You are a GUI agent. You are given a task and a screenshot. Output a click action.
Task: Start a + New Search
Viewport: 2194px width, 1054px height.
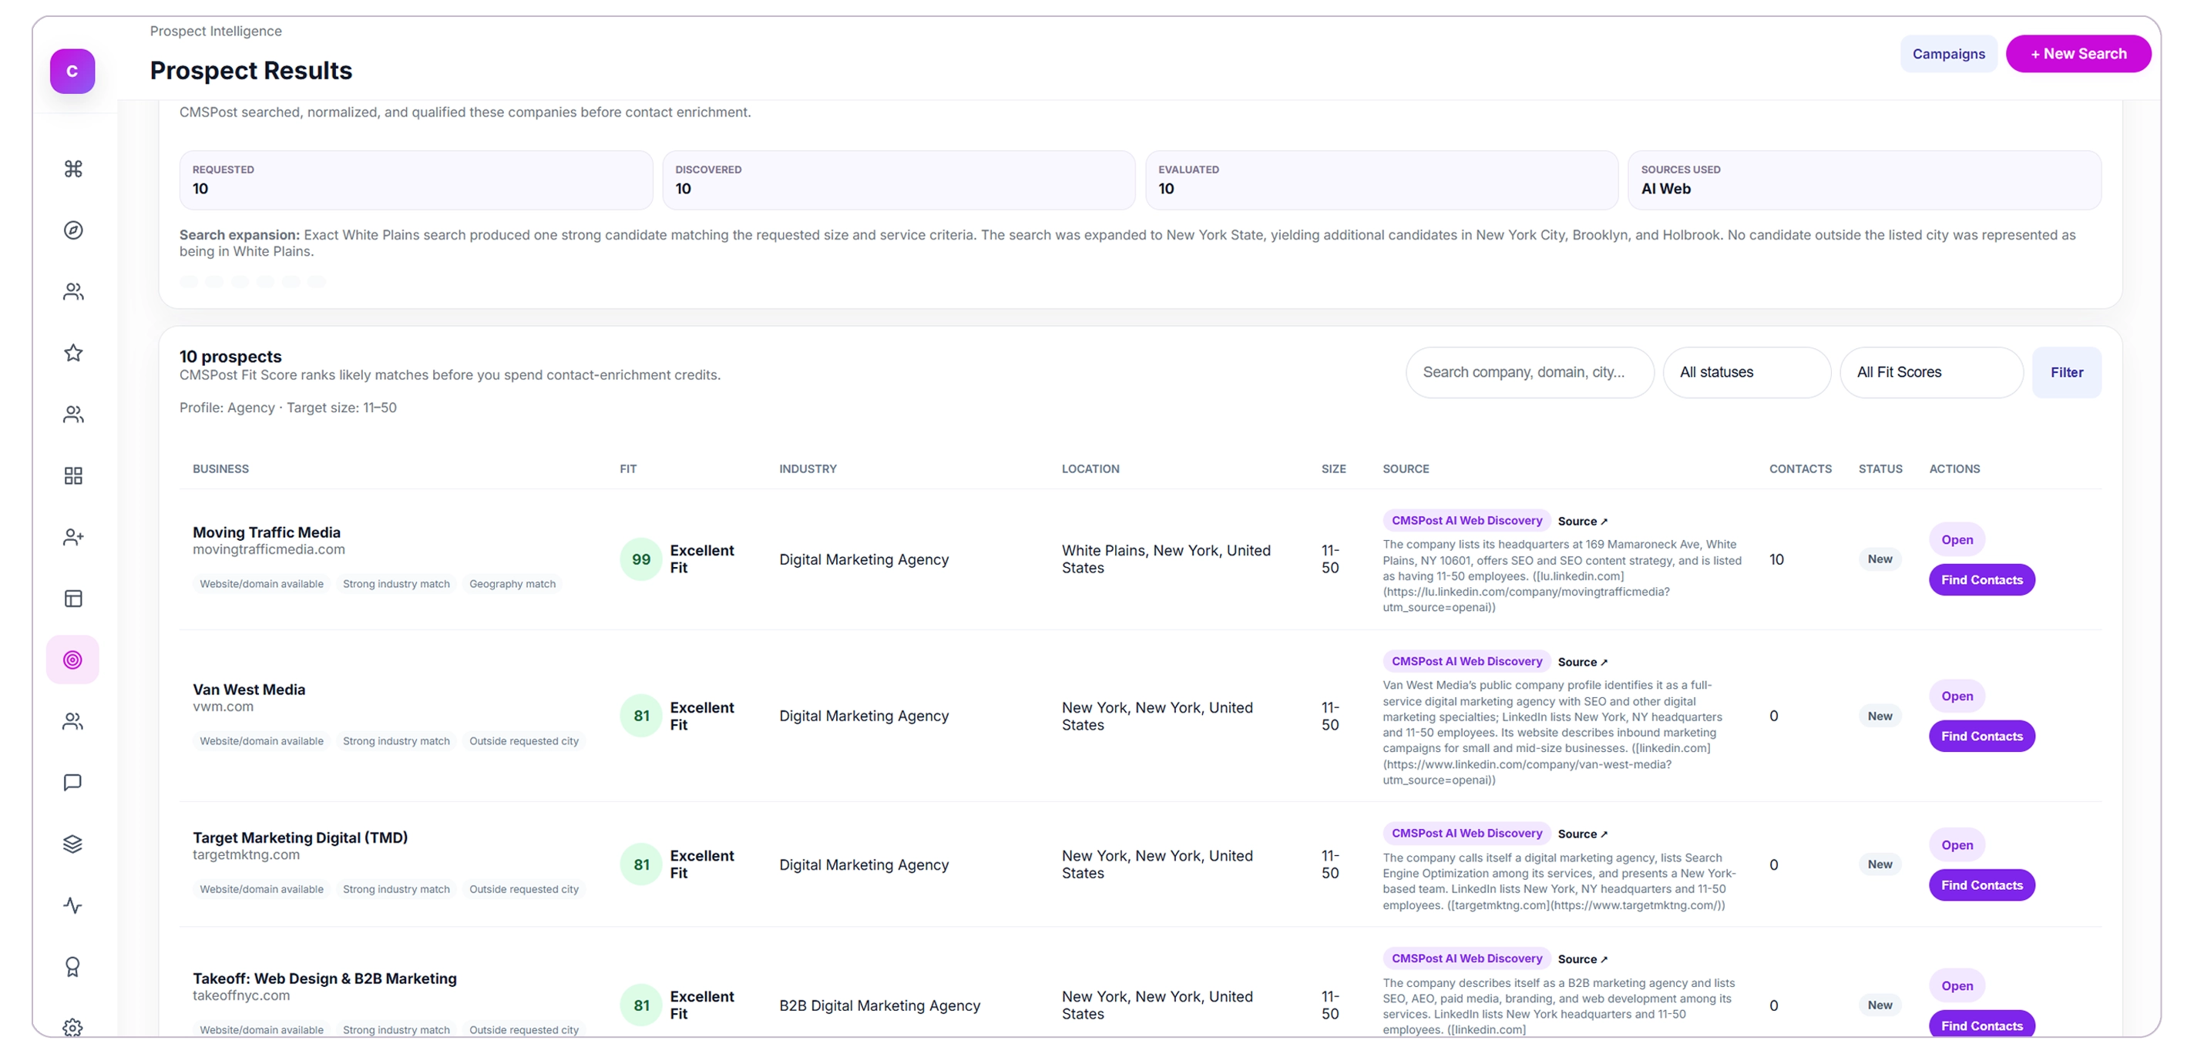click(2078, 54)
